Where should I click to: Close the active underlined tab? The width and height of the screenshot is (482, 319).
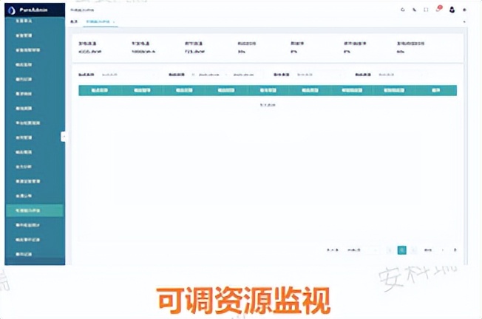(x=114, y=22)
